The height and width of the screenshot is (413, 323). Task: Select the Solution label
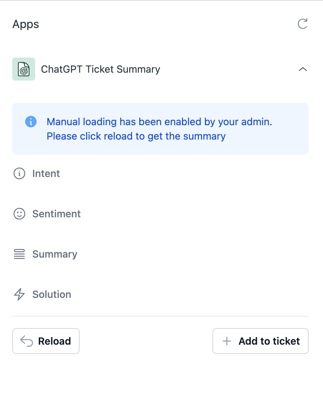pos(52,295)
